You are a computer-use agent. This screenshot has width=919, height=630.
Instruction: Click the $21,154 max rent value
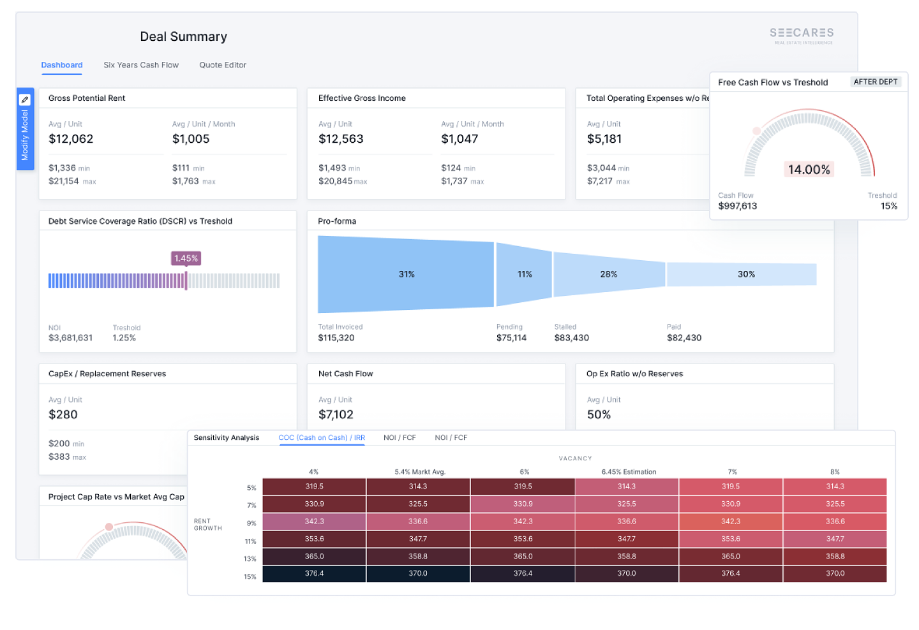tap(64, 181)
